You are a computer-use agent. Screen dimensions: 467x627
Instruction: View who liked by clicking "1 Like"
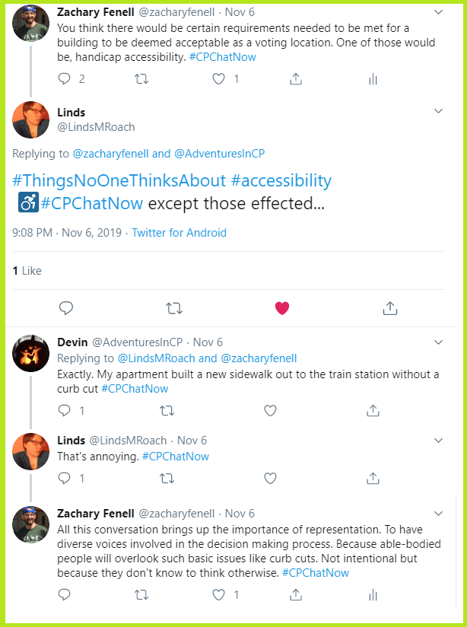(28, 270)
